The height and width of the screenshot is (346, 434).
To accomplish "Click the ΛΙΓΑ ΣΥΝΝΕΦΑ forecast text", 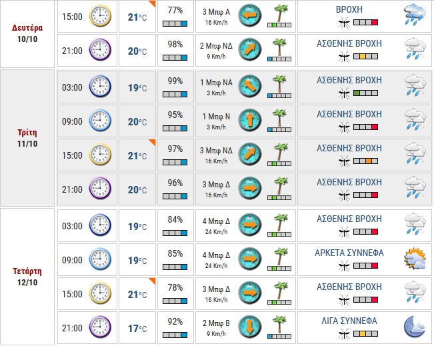I will (349, 321).
